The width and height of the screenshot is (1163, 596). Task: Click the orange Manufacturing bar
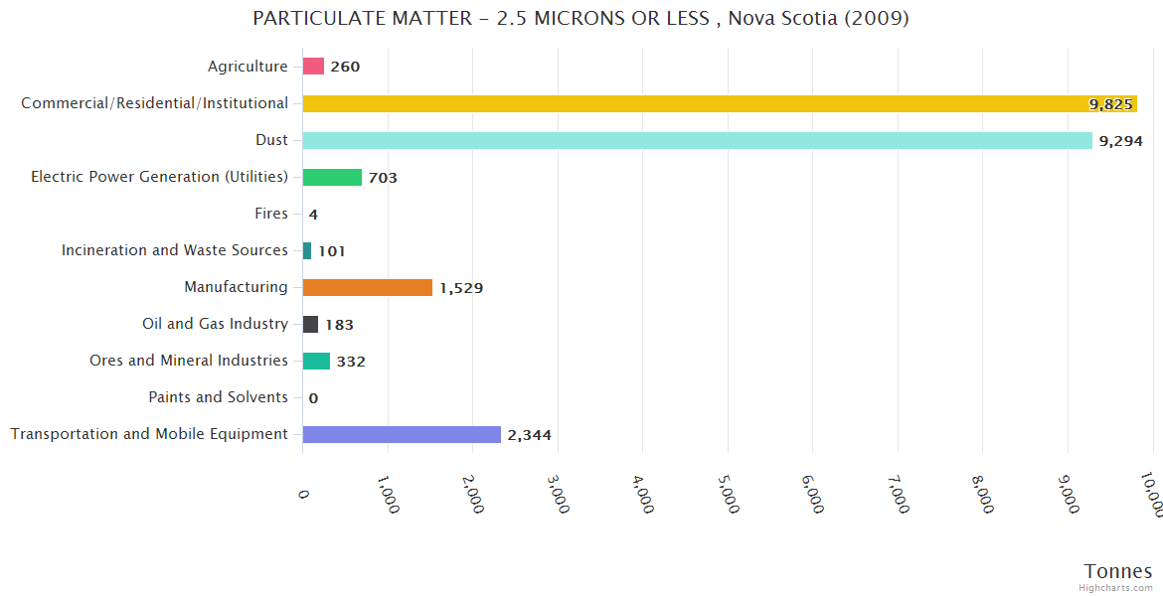pos(367,287)
